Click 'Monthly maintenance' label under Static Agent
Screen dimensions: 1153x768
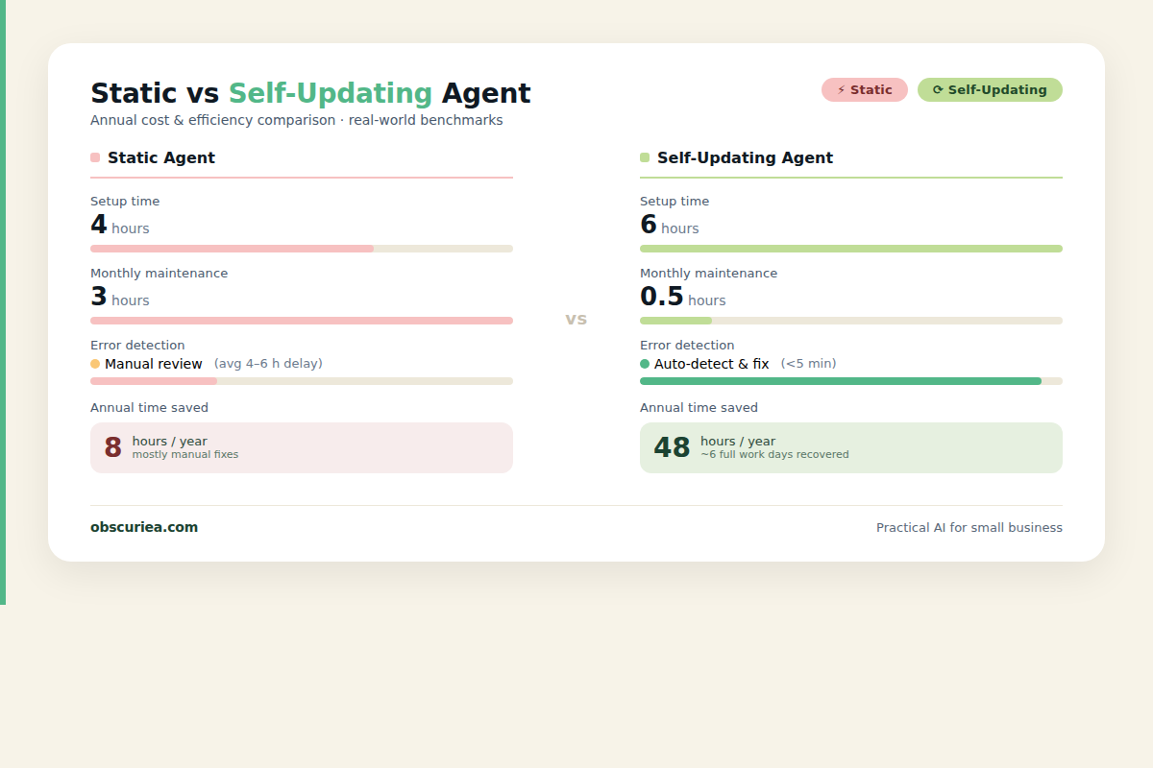coord(159,274)
